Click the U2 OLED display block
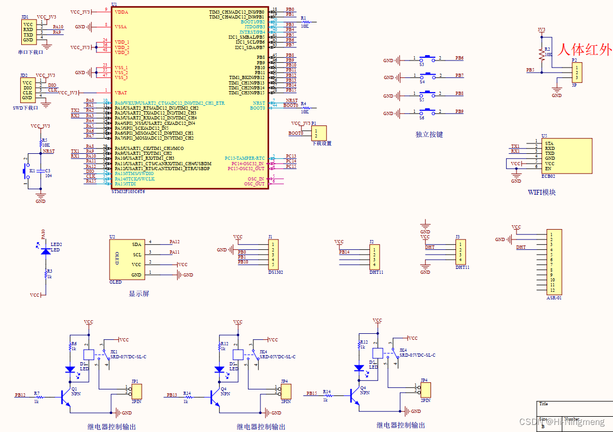613x432 pixels. coord(127,260)
